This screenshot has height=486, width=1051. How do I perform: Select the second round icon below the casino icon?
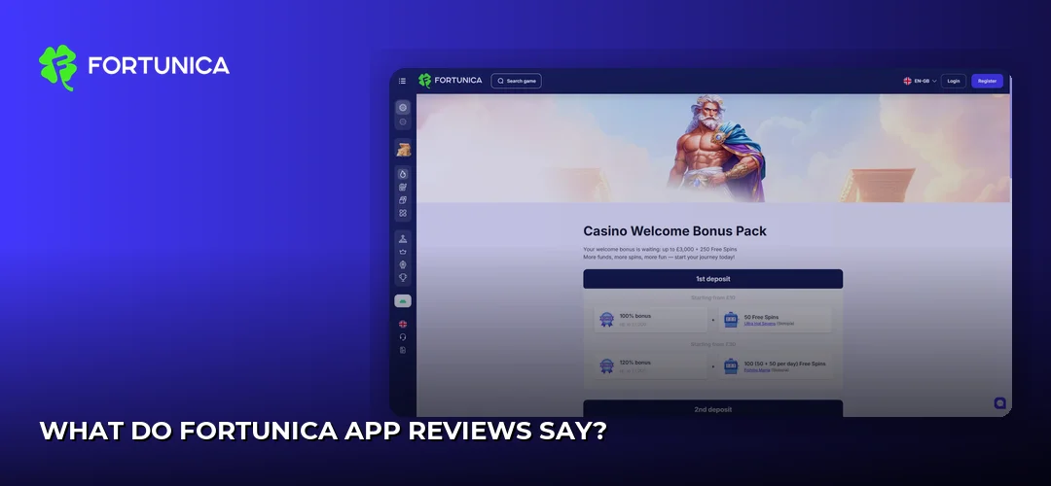coord(403,121)
